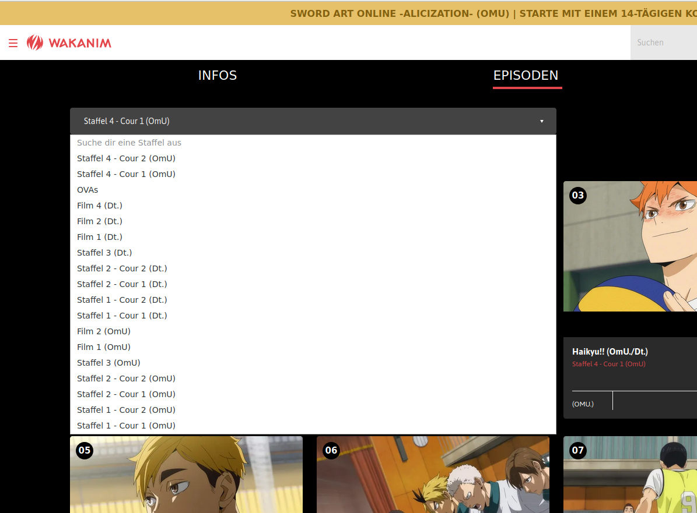Open episode 03 thumbnail
Screen dimensions: 697x513
(x=630, y=246)
